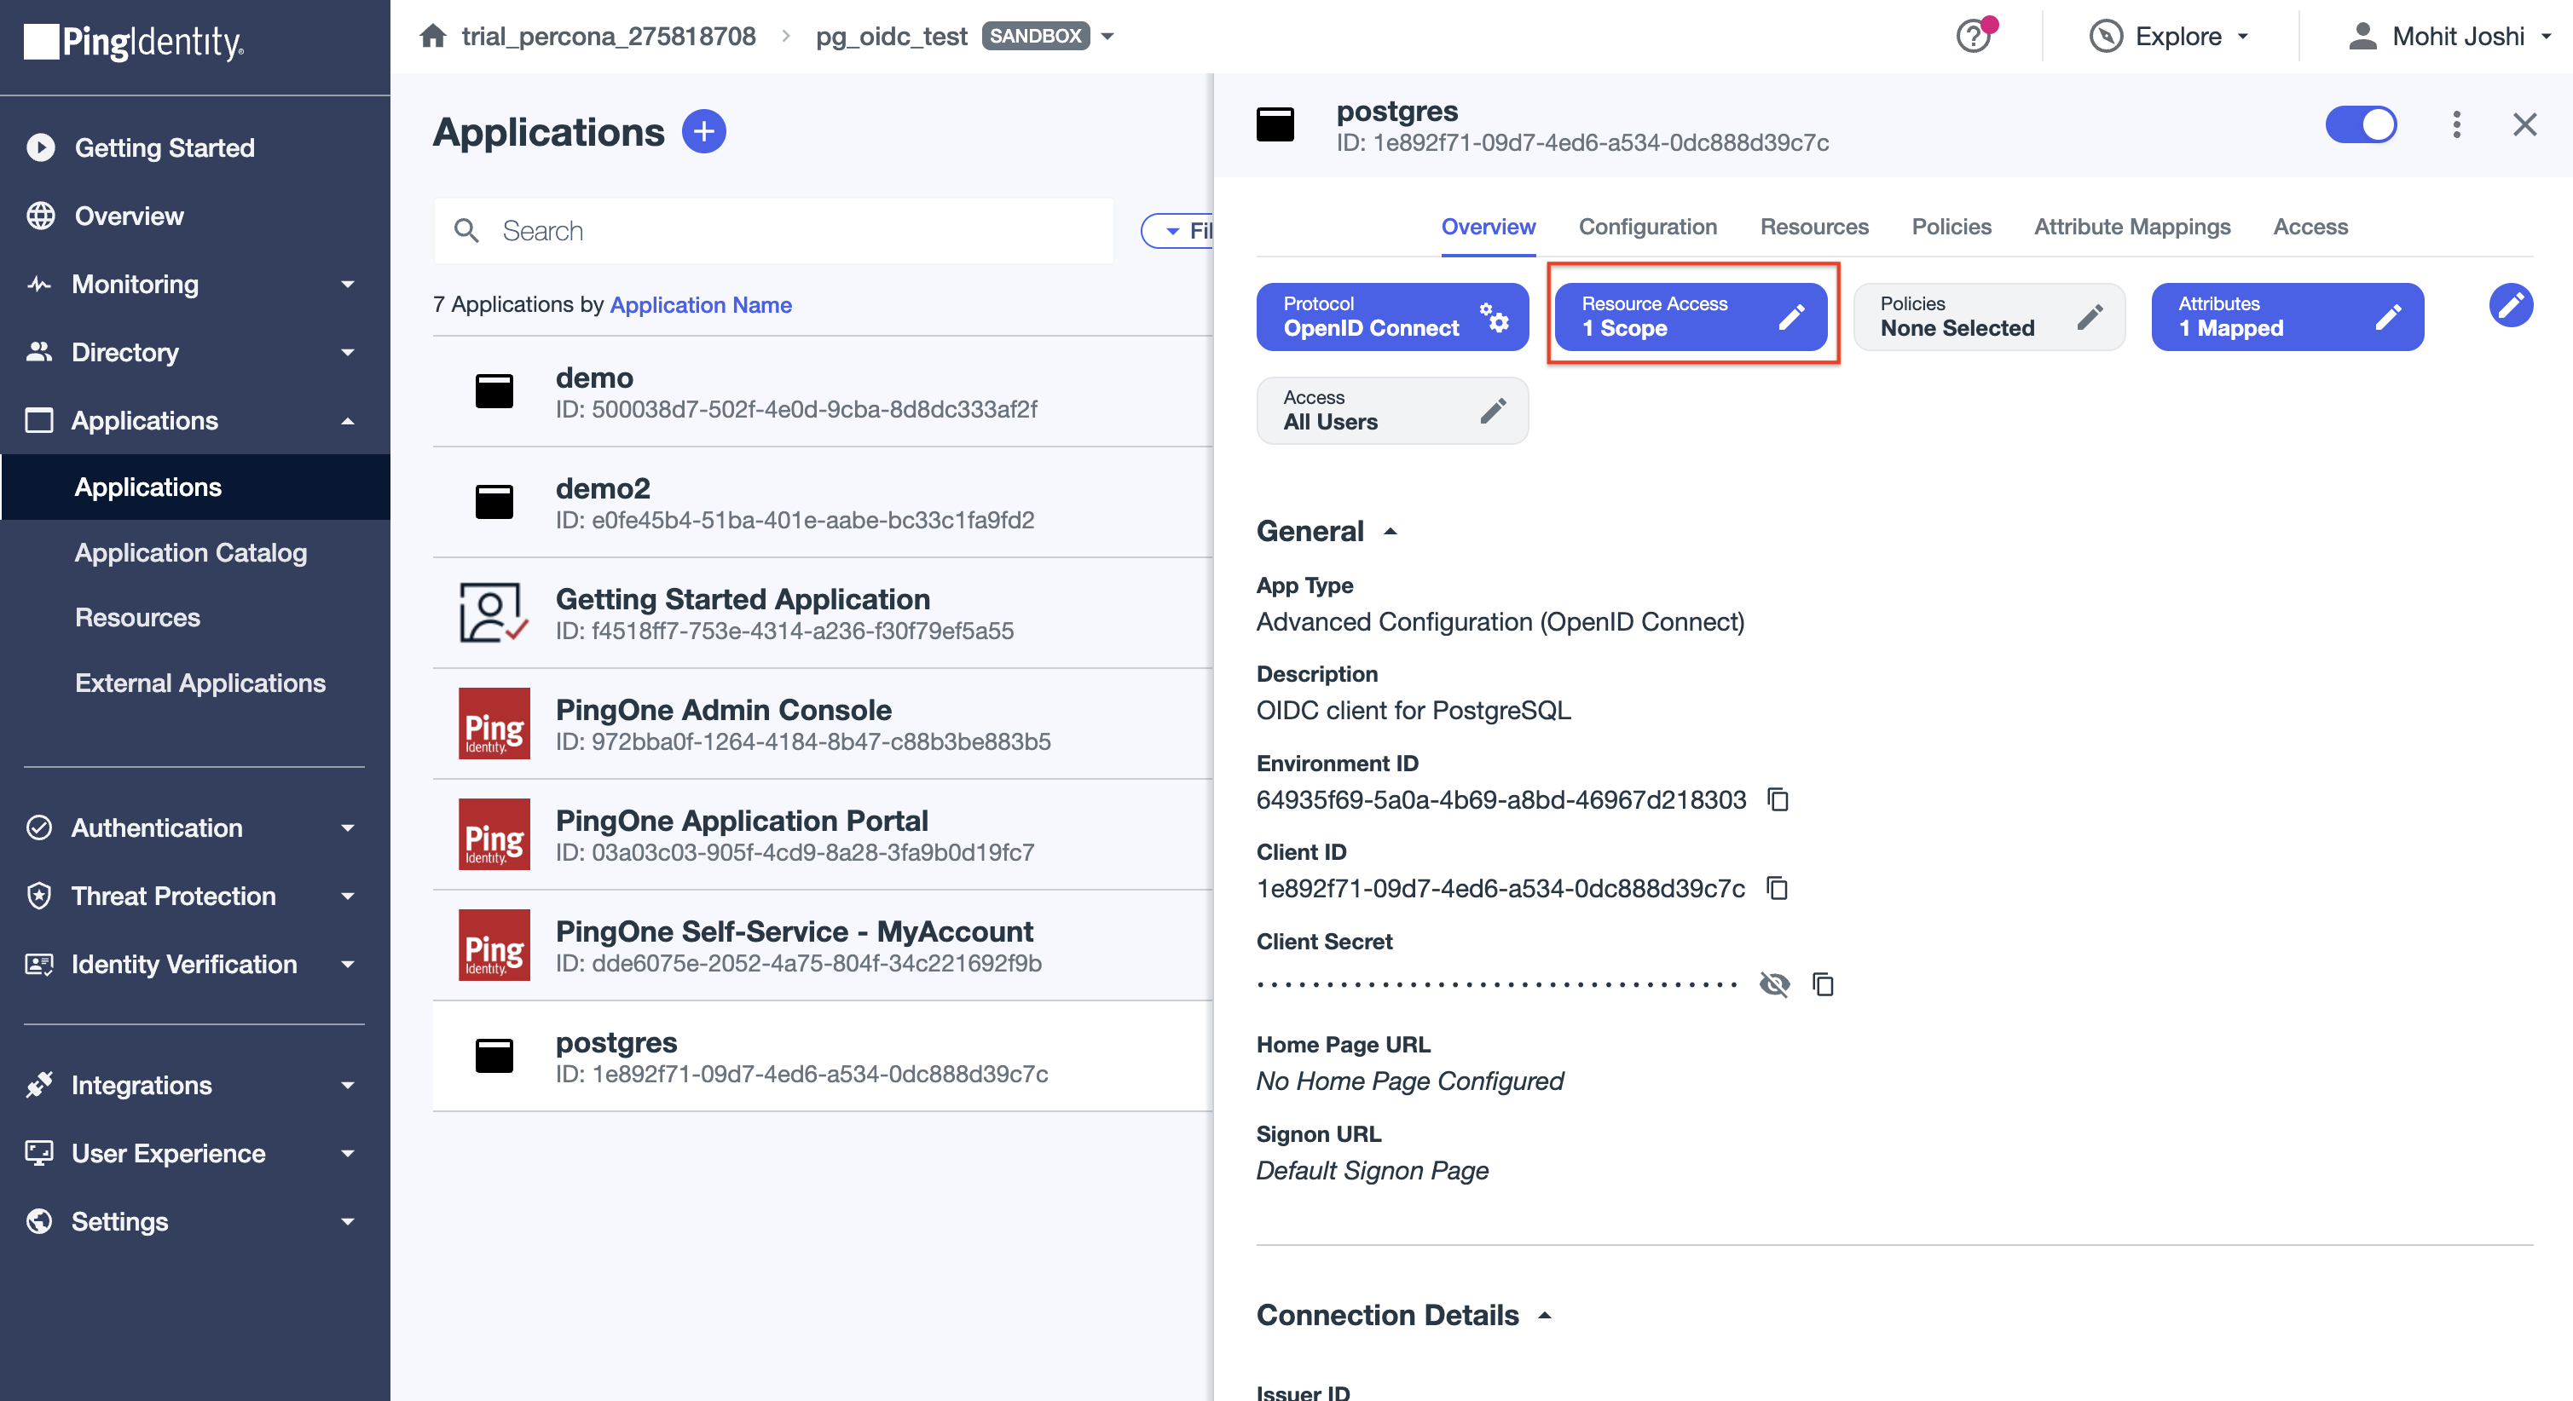The image size is (2573, 1401).
Task: Copy the Client ID value
Action: pos(1778,889)
